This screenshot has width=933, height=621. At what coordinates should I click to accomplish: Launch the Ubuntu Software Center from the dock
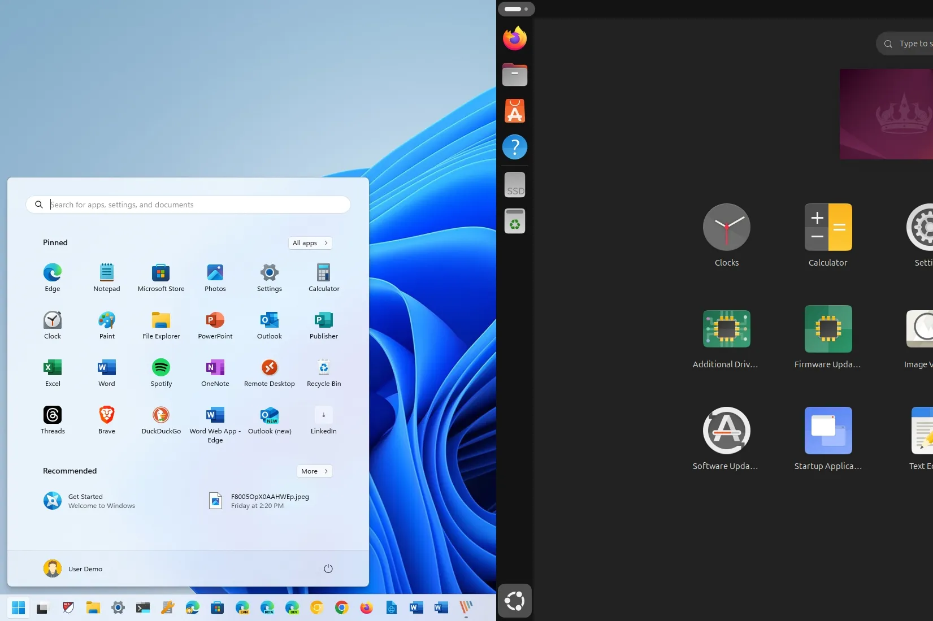(514, 111)
